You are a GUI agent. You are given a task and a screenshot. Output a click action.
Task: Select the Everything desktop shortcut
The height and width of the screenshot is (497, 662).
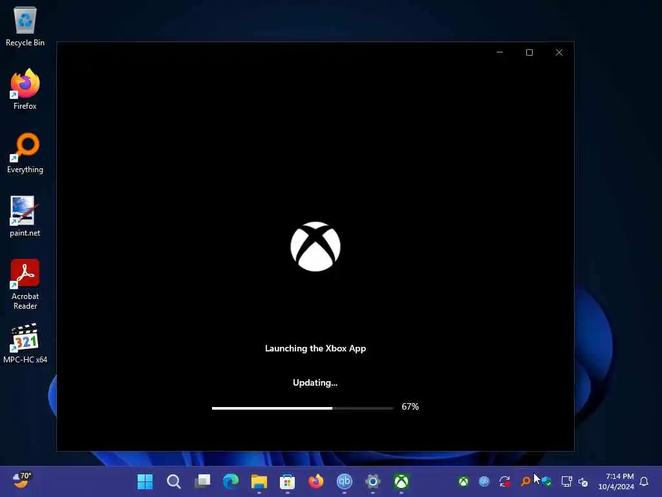coord(25,153)
